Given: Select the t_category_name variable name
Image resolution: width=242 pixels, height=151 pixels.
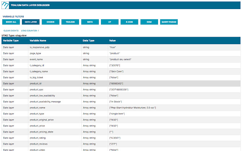Looking at the screenshot, I should click(39, 71).
